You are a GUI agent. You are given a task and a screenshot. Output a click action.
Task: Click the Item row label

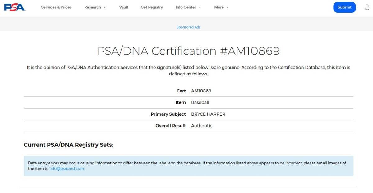point(181,102)
